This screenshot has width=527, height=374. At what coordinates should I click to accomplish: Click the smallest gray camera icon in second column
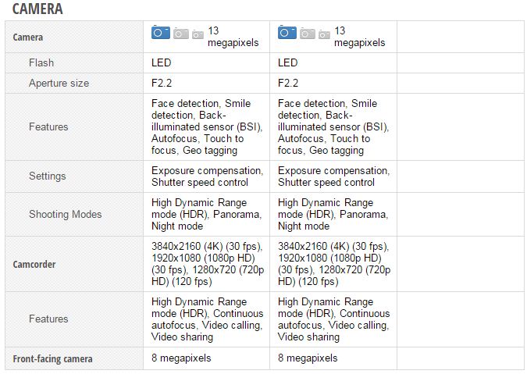click(x=324, y=34)
